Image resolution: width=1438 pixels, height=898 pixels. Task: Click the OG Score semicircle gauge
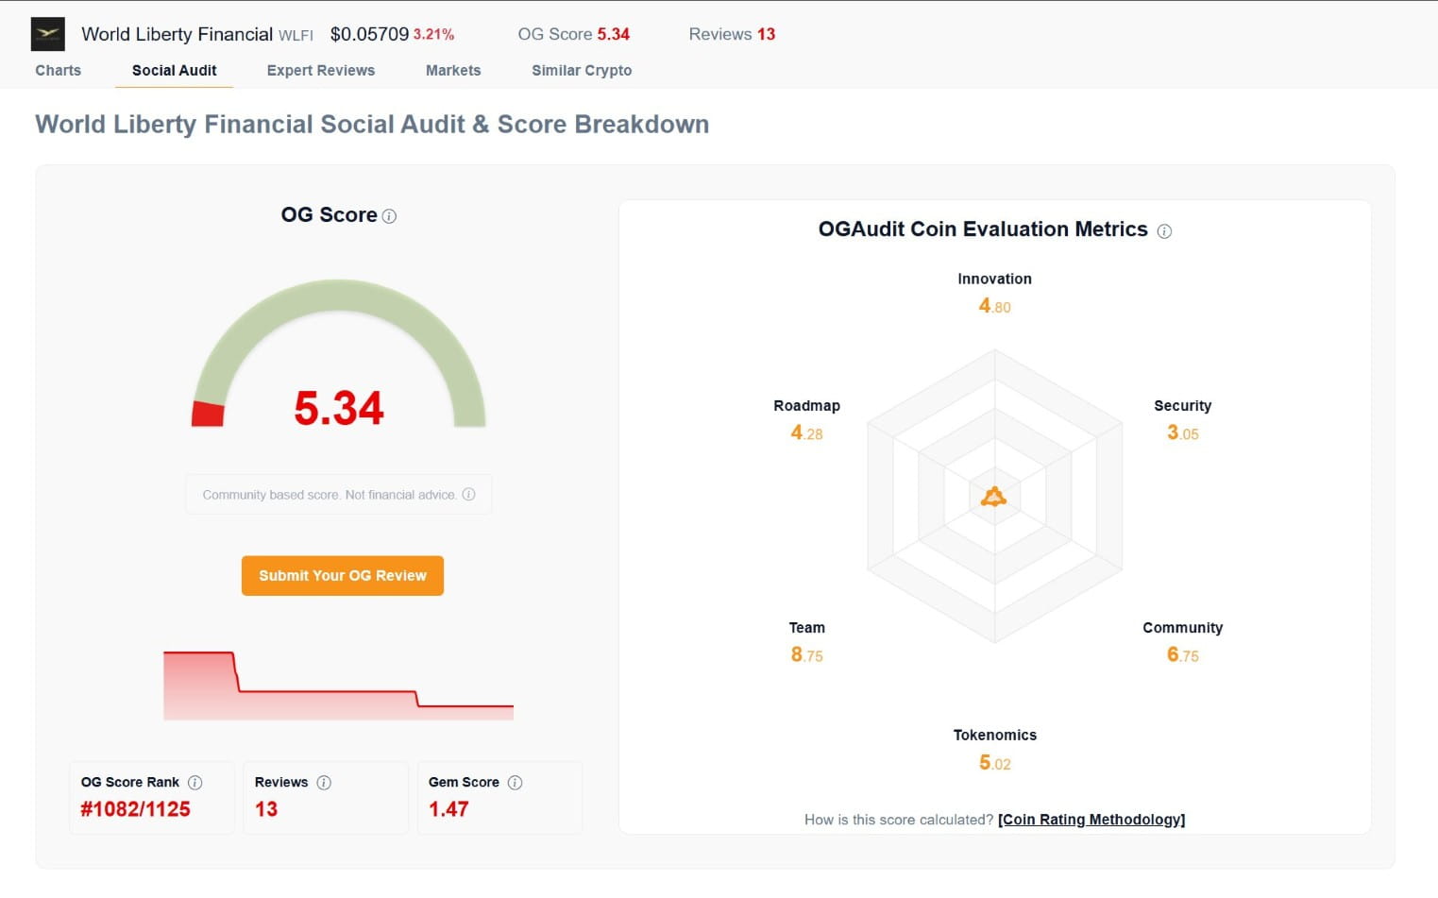[x=339, y=354]
